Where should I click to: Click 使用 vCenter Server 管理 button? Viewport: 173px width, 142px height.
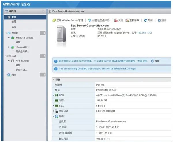tap(68, 20)
